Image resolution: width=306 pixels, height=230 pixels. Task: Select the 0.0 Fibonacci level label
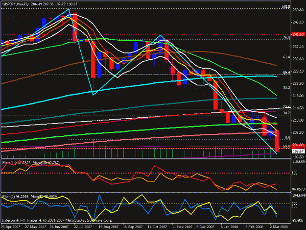pyautogui.click(x=288, y=138)
